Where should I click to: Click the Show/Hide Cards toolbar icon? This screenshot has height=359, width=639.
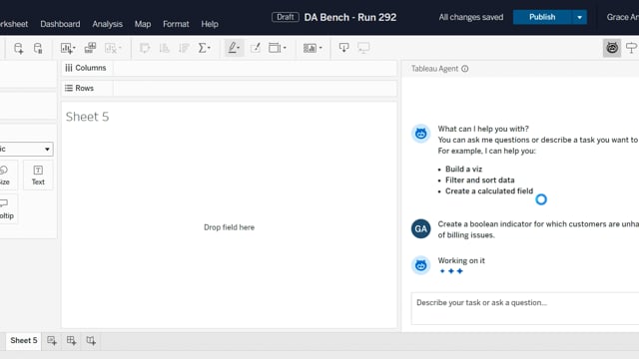(x=310, y=48)
